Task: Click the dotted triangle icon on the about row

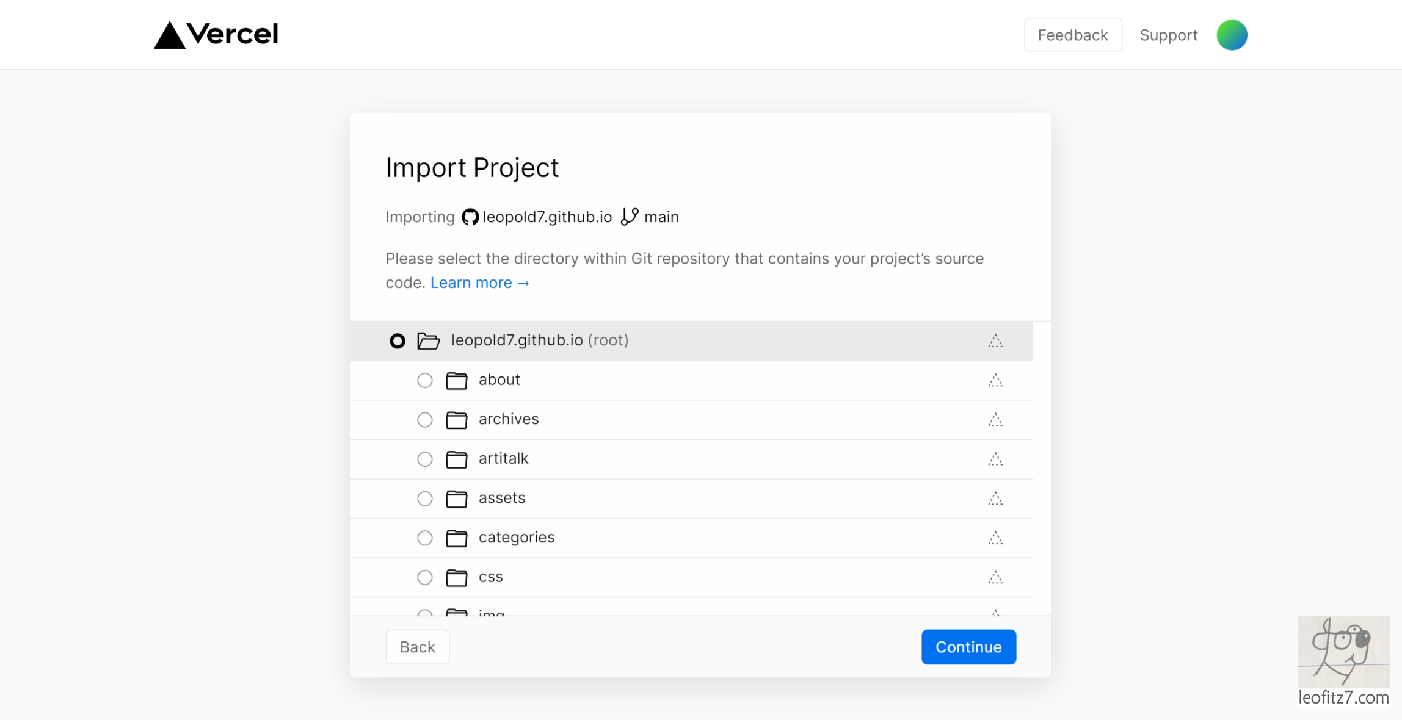Action: (x=995, y=380)
